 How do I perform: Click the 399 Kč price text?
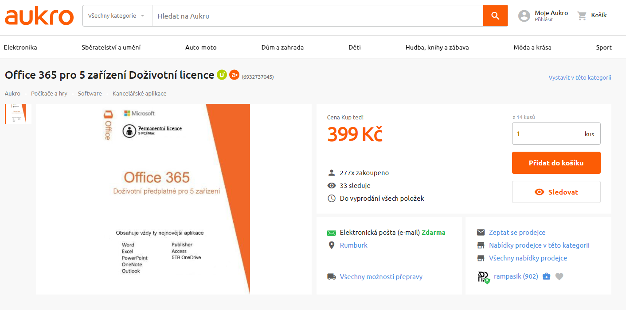(355, 134)
